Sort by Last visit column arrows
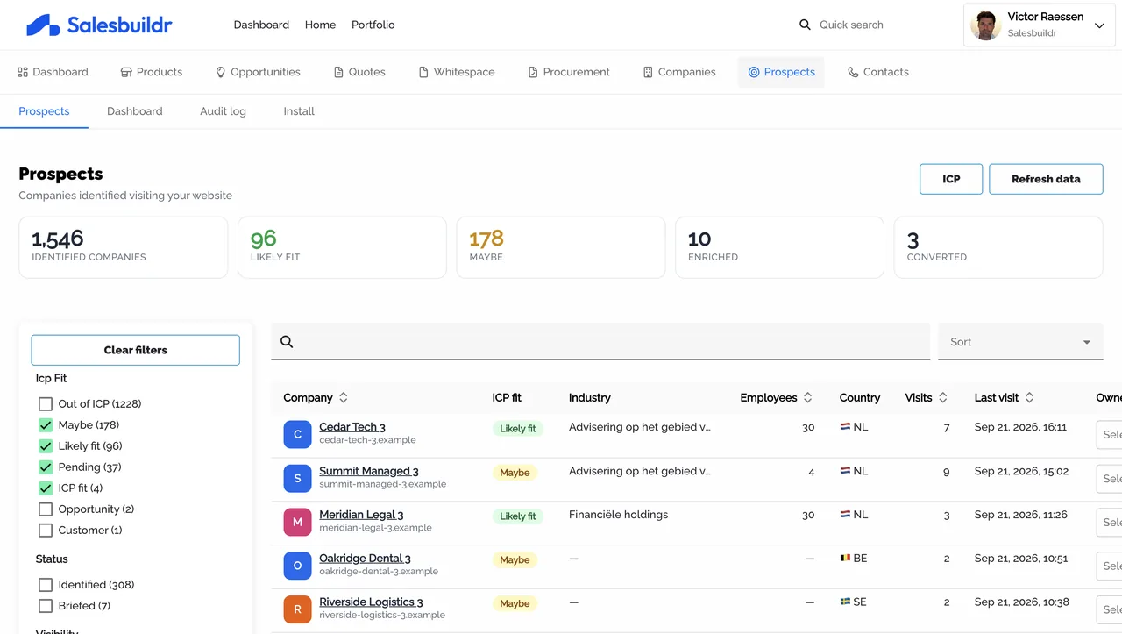 click(1030, 397)
